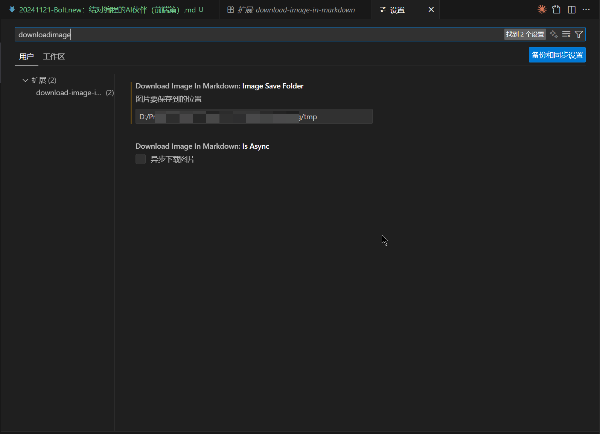600x434 pixels.
Task: Enable the Is Async checkbox
Action: (140, 159)
